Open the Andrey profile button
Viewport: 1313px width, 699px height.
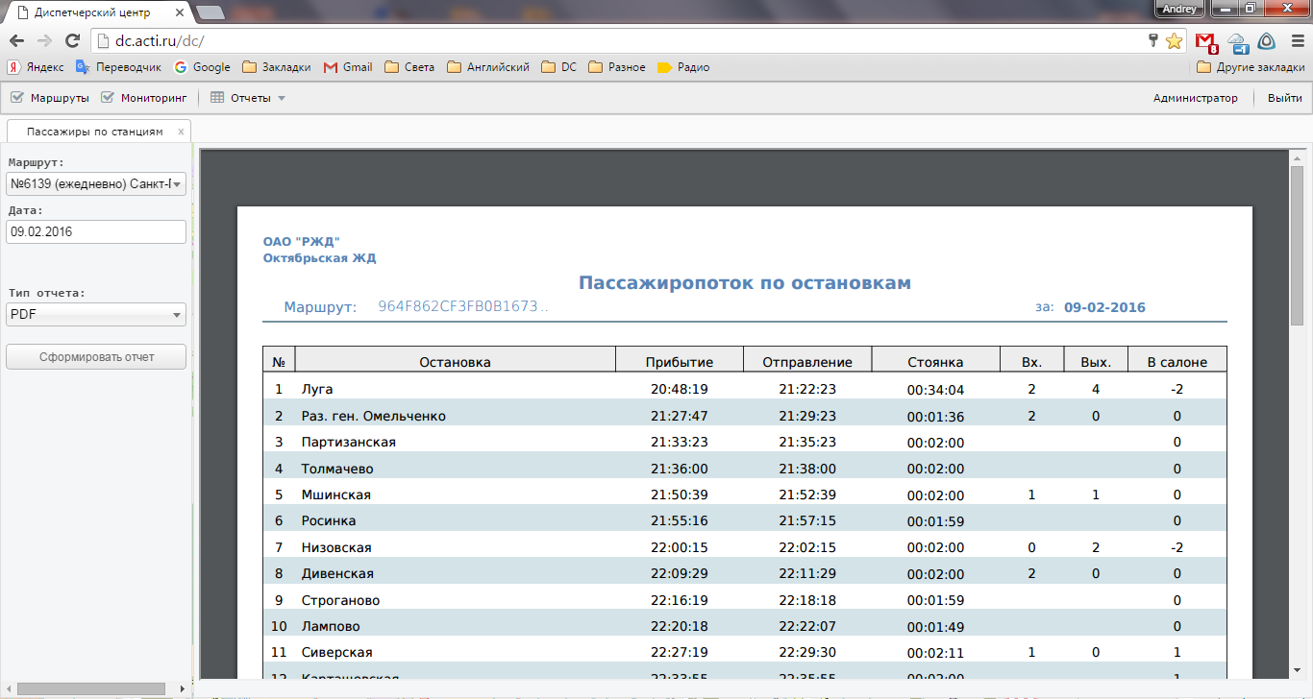click(1179, 9)
